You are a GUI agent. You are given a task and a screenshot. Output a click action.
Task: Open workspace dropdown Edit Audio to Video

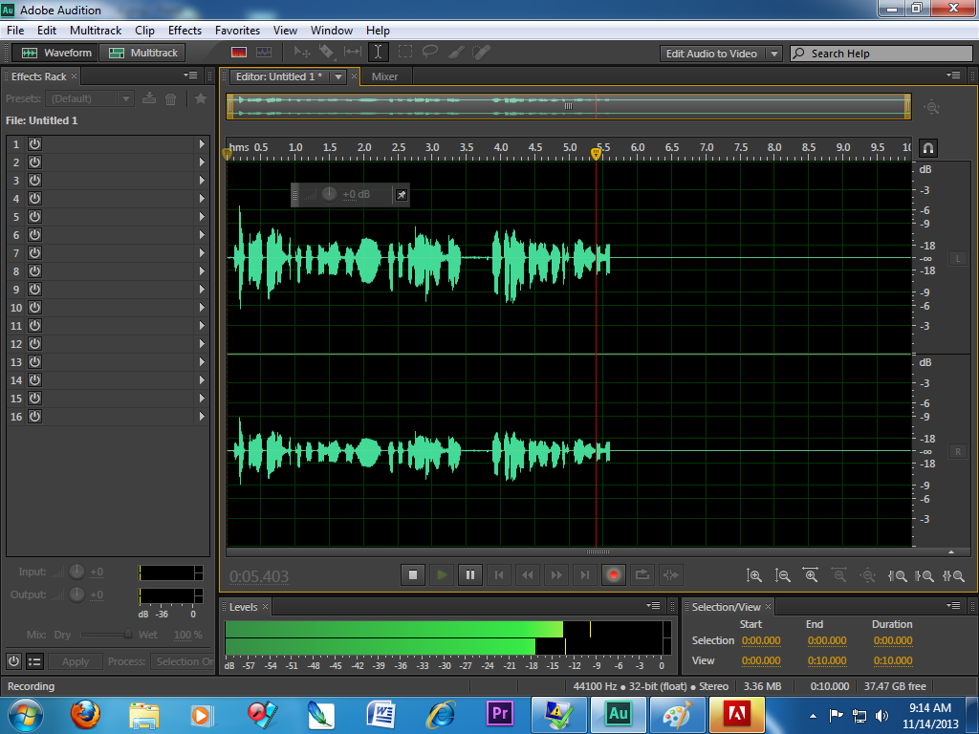coord(721,54)
